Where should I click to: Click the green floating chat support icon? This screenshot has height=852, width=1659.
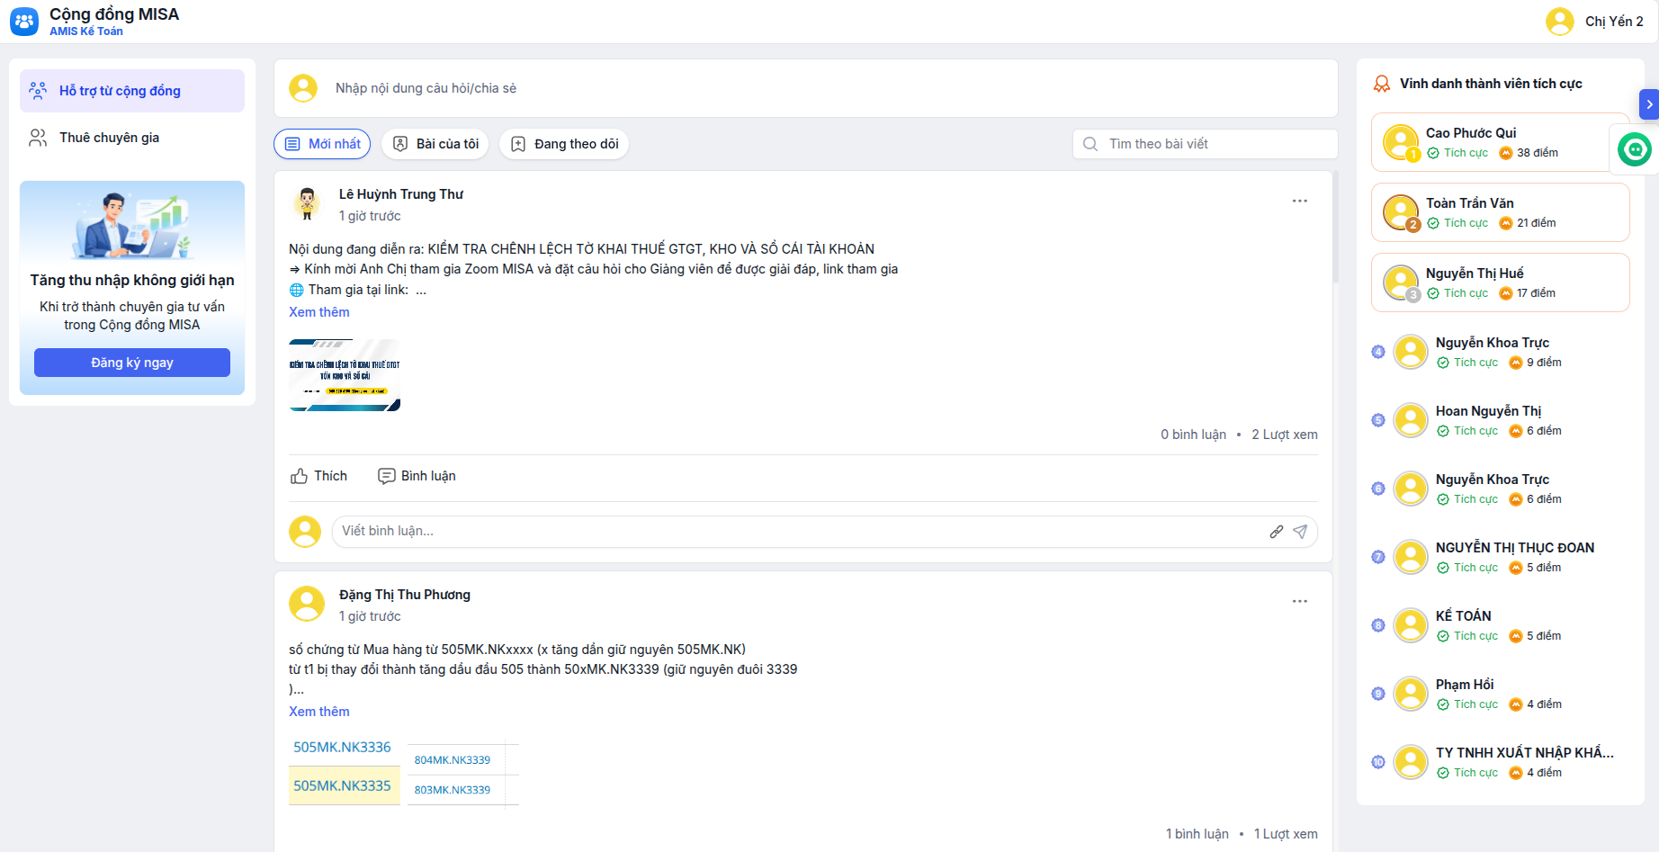click(x=1634, y=148)
